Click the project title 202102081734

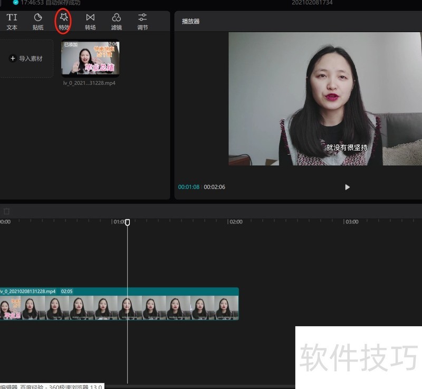[x=312, y=3]
